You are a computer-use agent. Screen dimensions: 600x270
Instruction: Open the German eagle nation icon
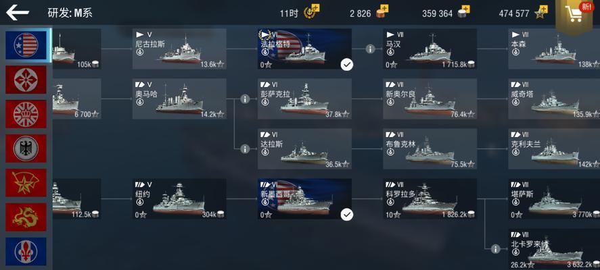point(26,148)
